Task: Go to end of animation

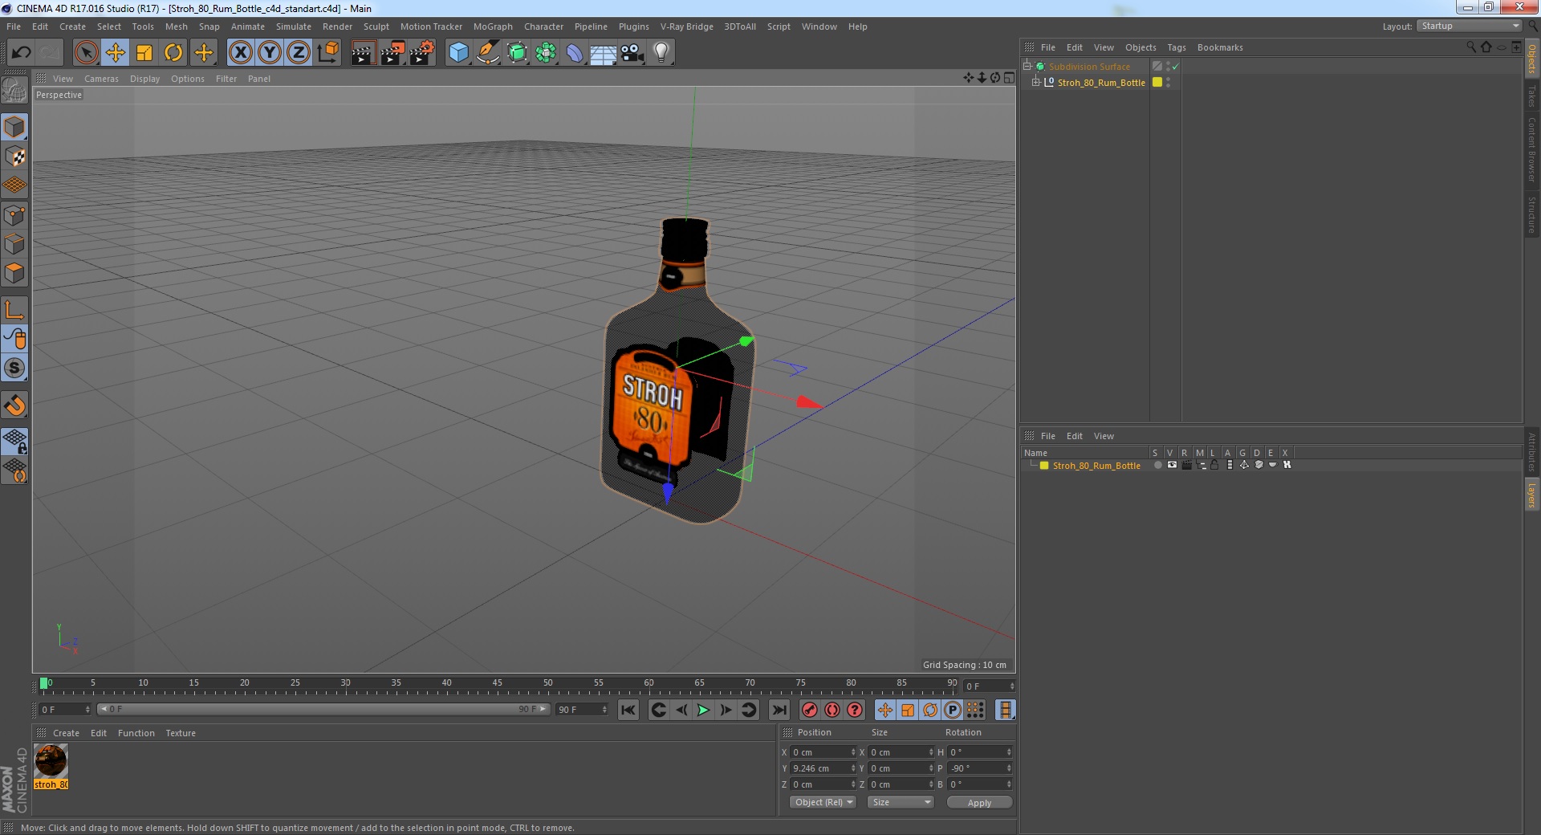Action: click(779, 710)
